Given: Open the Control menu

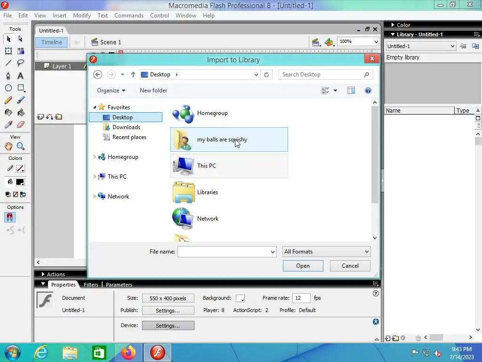Looking at the screenshot, I should pos(160,16).
